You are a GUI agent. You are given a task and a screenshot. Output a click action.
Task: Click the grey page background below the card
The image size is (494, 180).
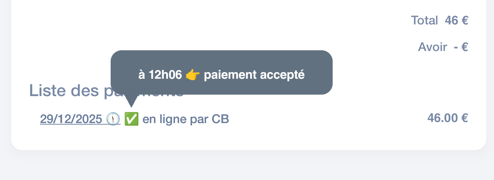[247, 166]
